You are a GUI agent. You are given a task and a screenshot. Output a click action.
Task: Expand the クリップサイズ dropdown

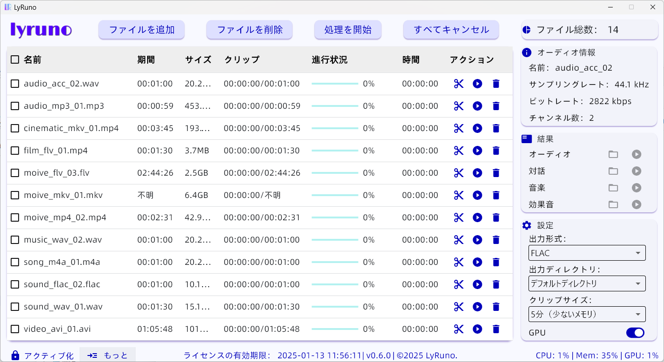(587, 314)
